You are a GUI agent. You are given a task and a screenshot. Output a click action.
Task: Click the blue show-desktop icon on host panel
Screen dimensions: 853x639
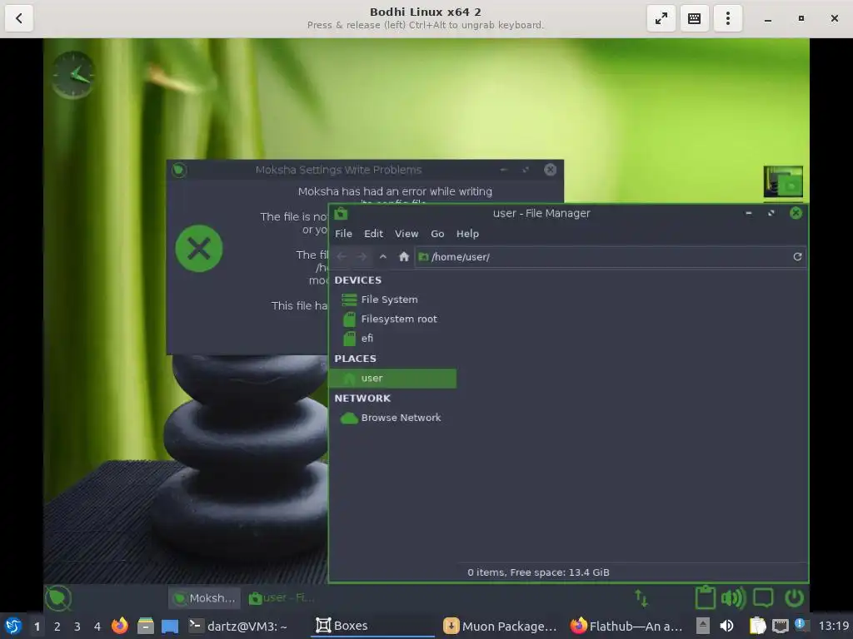point(170,626)
